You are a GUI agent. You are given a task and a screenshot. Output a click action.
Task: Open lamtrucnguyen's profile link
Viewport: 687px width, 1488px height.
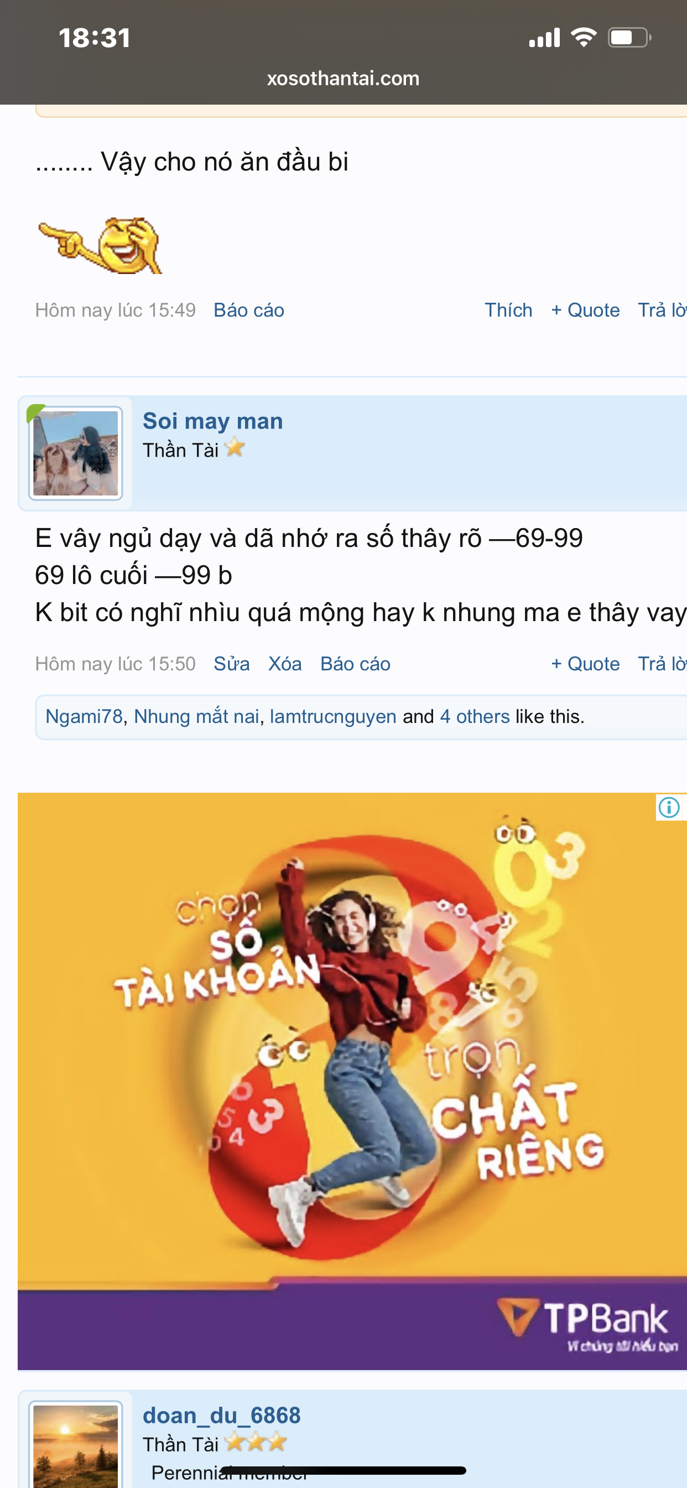pos(333,716)
